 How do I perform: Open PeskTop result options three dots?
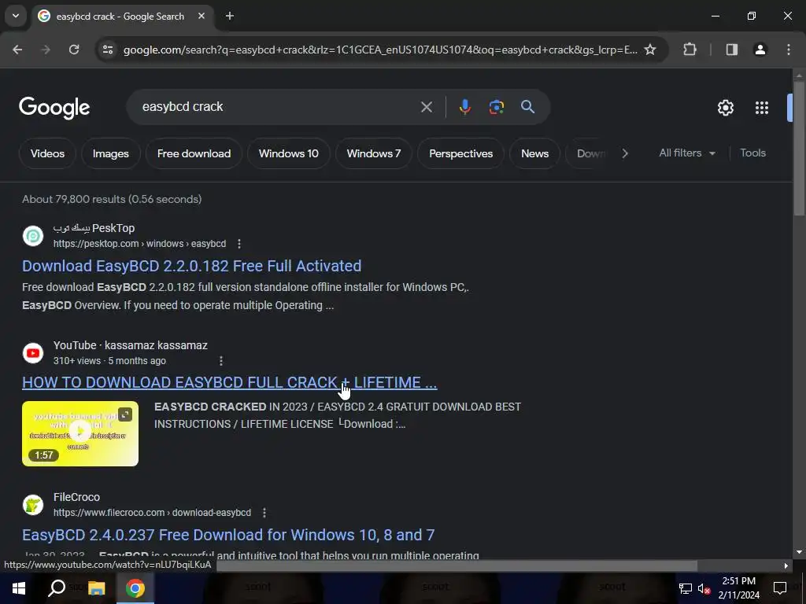click(x=239, y=244)
